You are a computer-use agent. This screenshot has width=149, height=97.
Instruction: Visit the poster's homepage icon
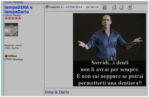pos(114,7)
